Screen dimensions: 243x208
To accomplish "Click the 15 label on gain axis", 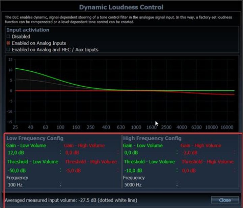I will click(x=10, y=60).
